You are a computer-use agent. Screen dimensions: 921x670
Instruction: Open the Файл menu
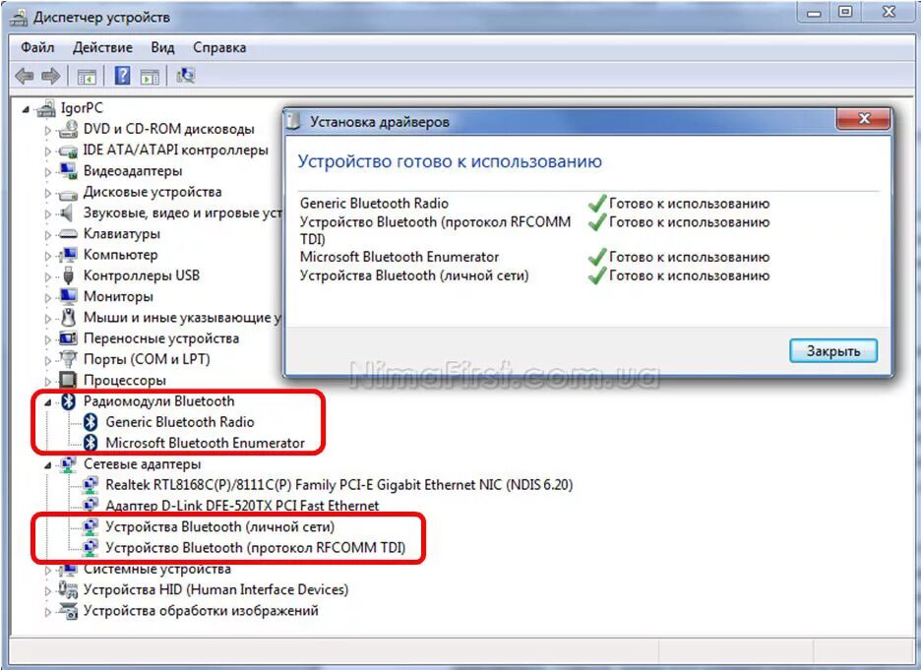(x=37, y=47)
